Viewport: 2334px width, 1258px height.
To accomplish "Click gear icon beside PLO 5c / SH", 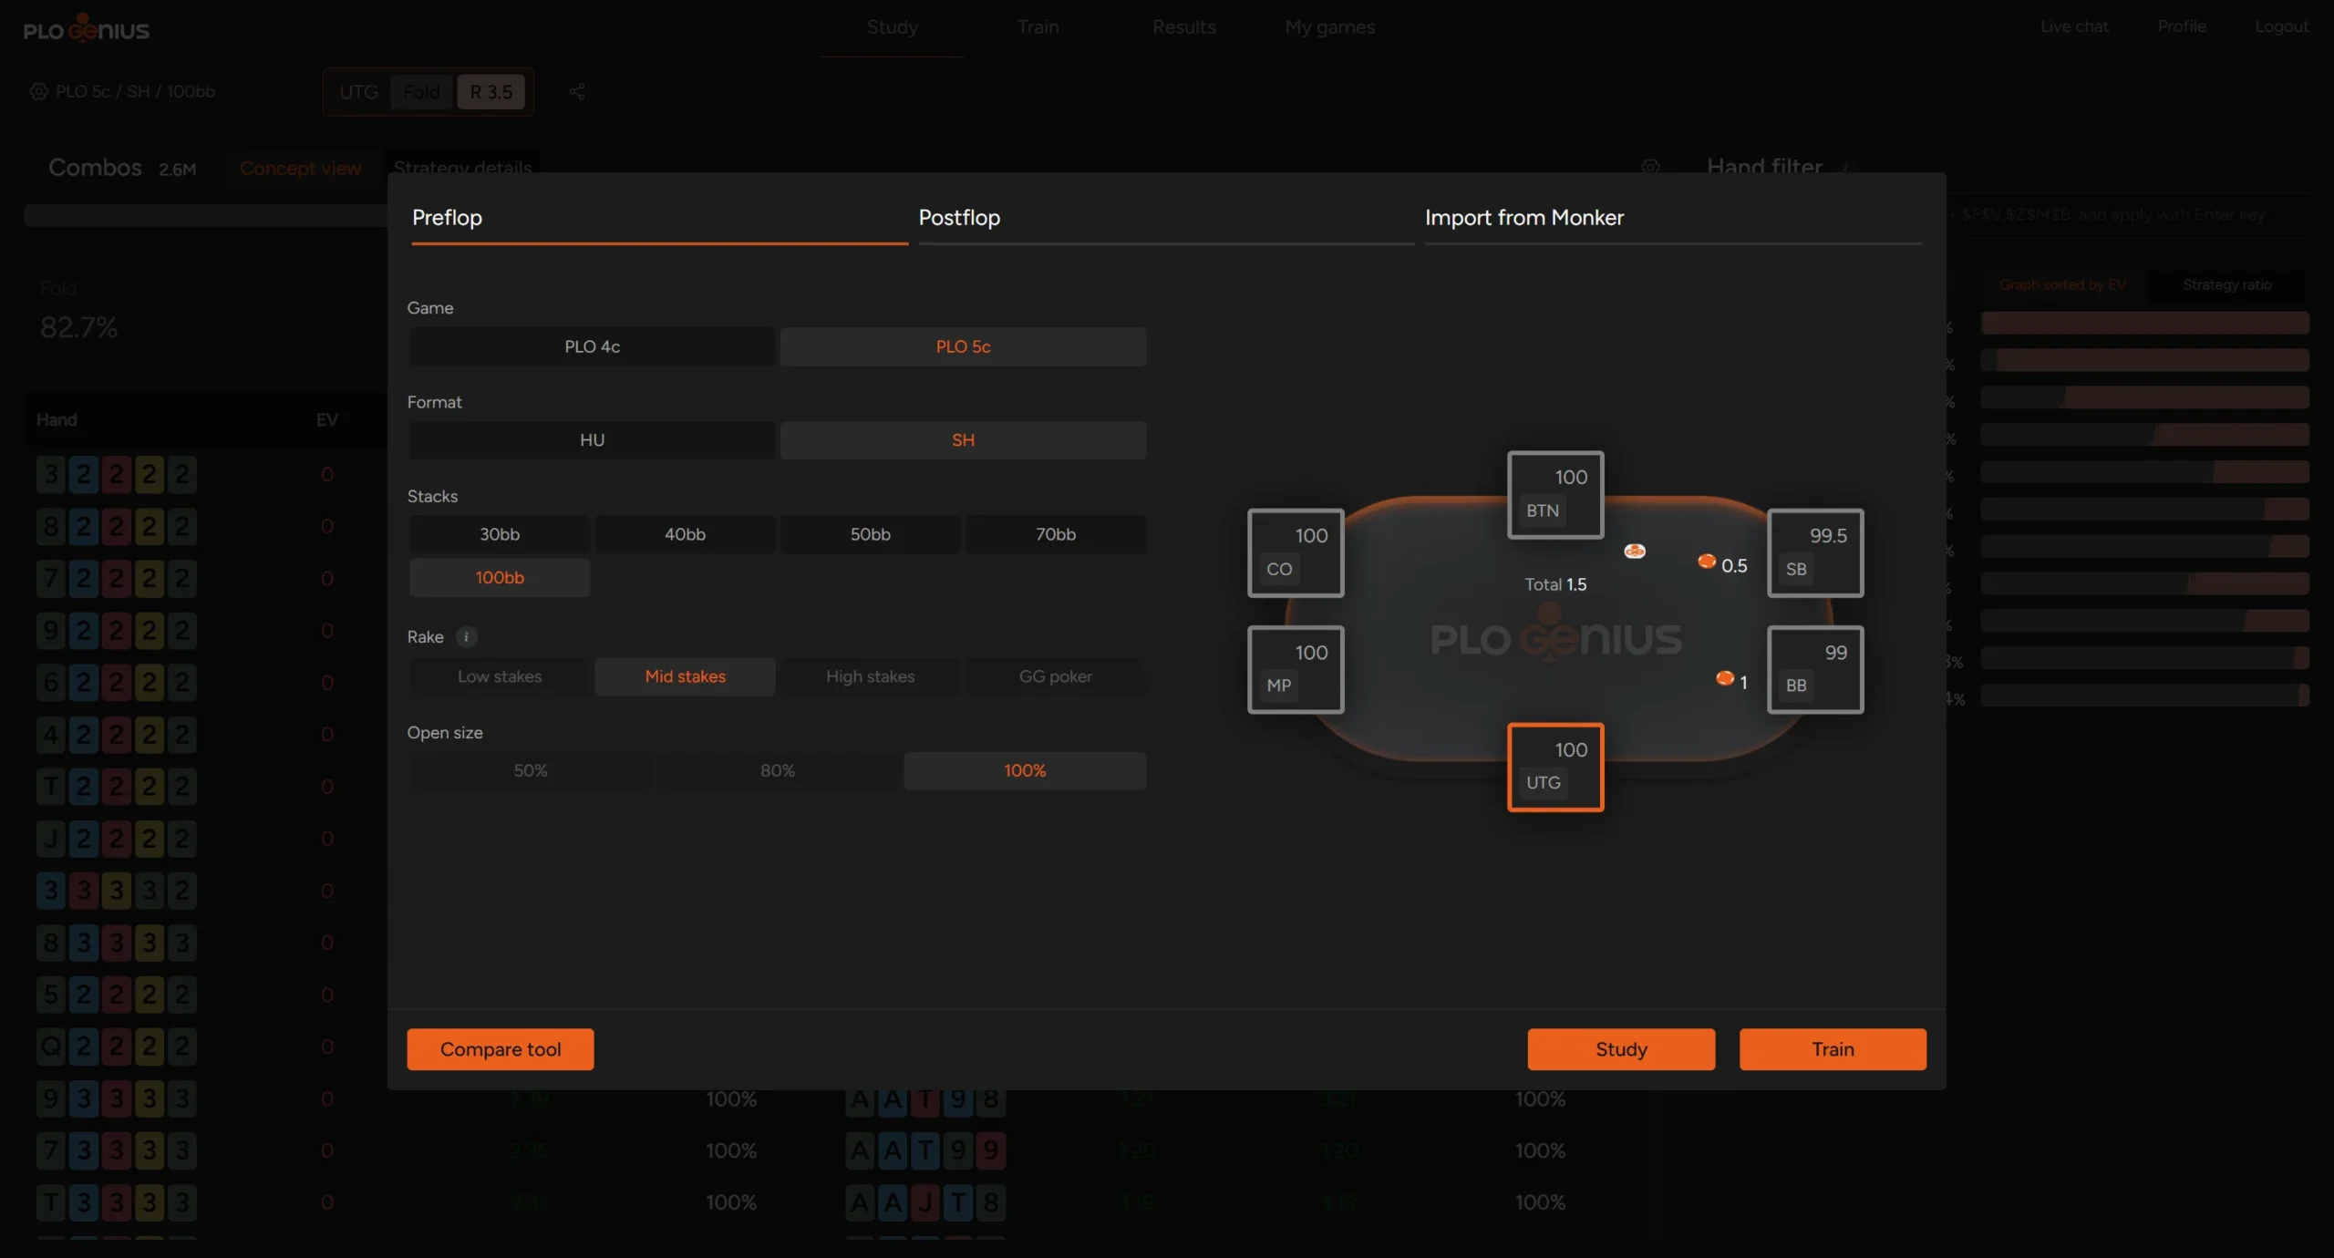I will (x=38, y=92).
